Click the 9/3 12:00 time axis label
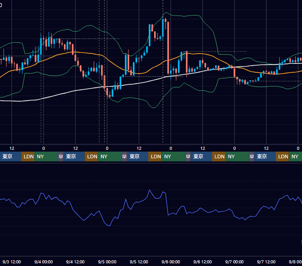This screenshot has height=266, width=302. pyautogui.click(x=12, y=262)
